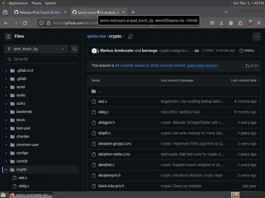Open the afalgpriv.h file link
Screen dimensions: 265x198
point(106,122)
